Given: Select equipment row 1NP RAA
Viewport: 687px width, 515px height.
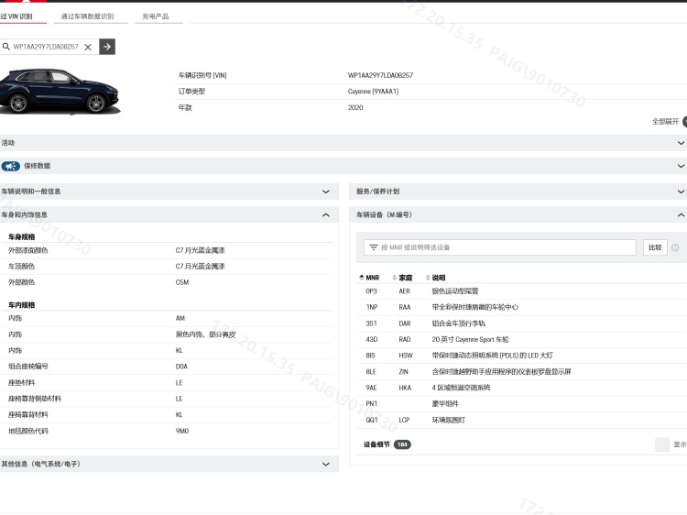Looking at the screenshot, I should [x=521, y=307].
